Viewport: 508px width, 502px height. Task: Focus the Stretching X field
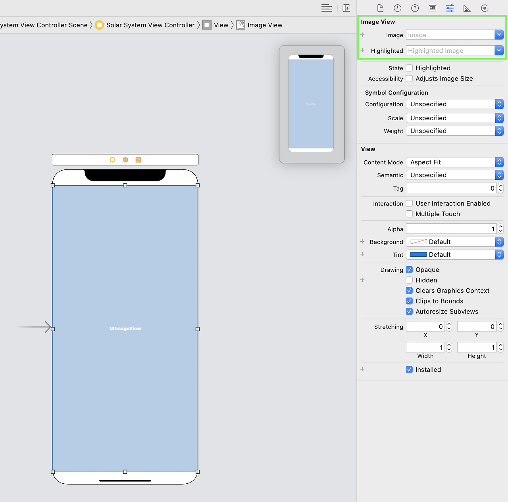click(x=425, y=327)
